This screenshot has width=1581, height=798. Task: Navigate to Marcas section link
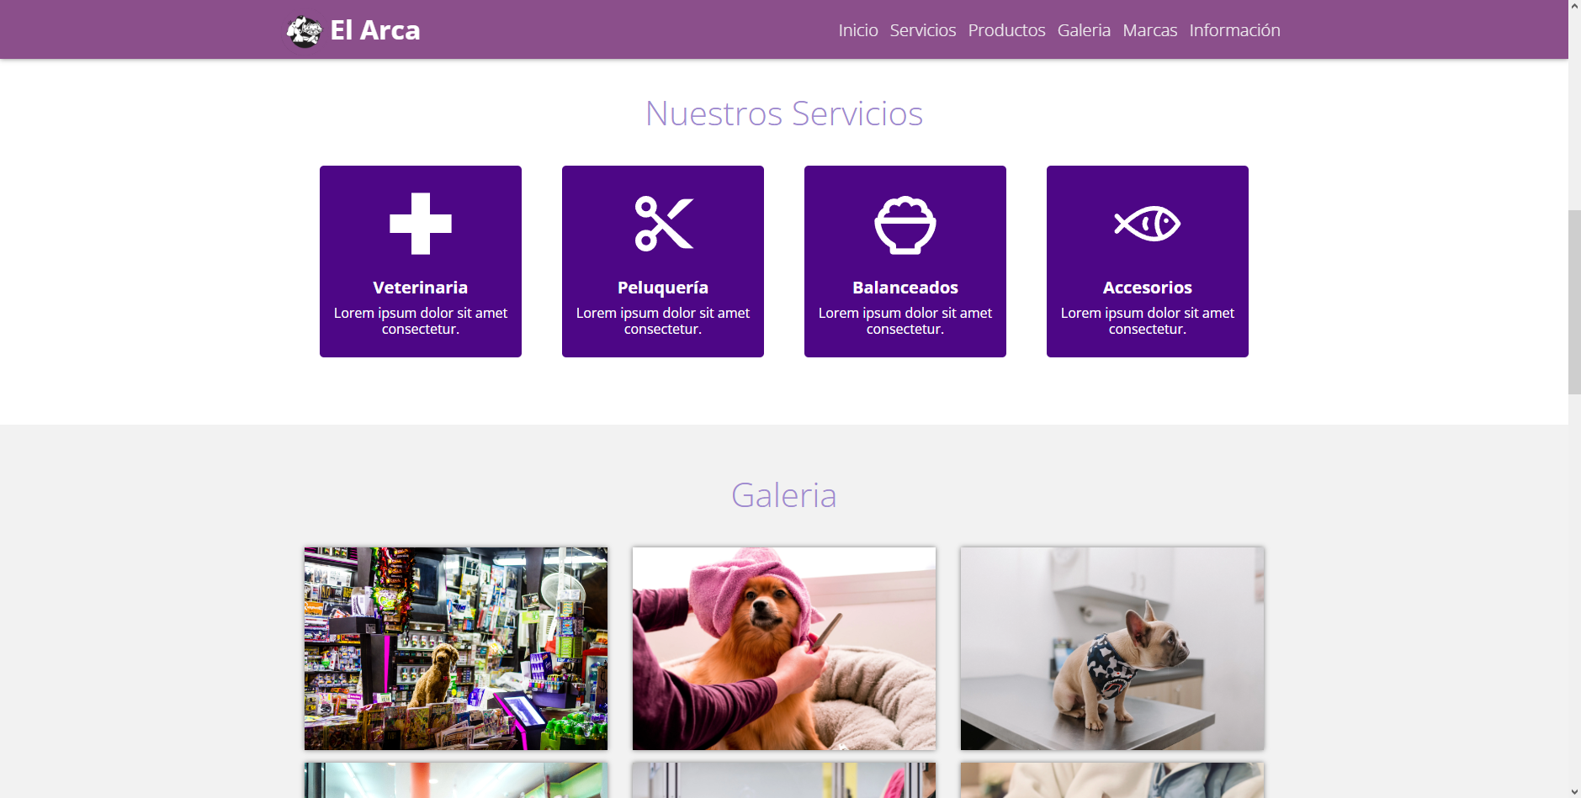(x=1149, y=30)
